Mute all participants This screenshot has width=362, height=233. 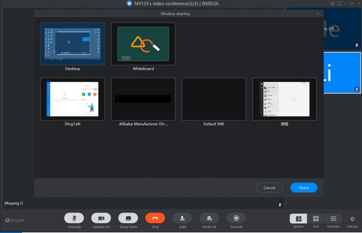tap(209, 218)
